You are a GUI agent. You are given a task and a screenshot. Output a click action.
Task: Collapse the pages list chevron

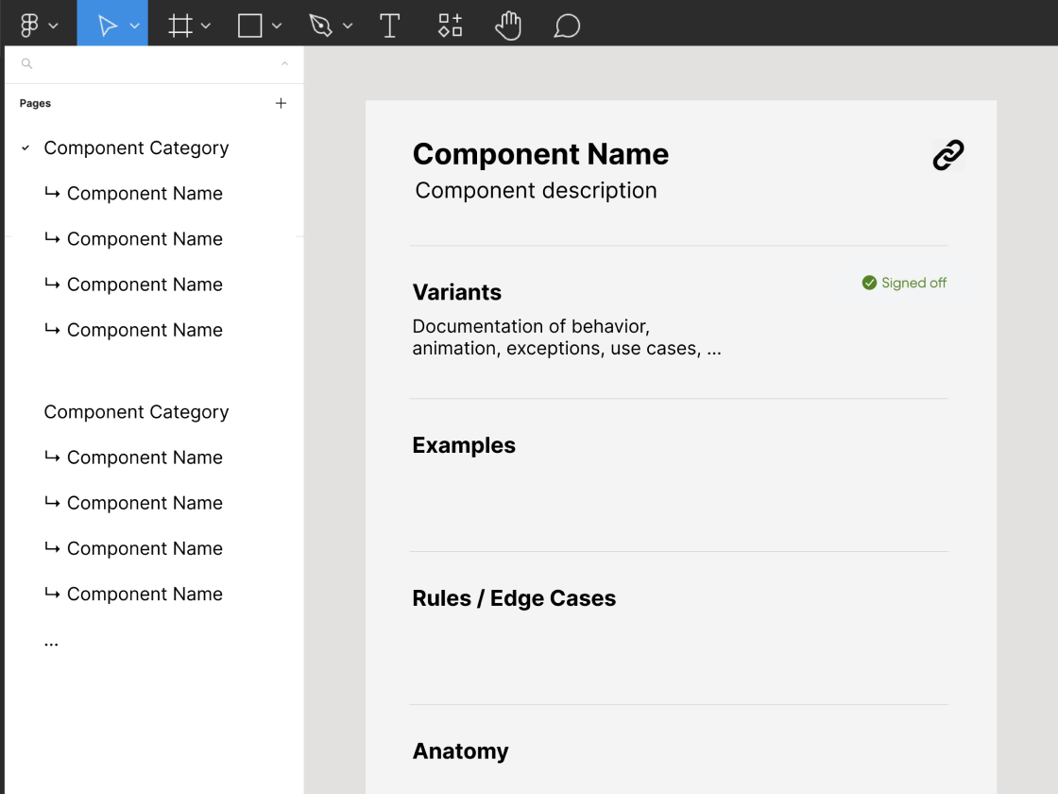click(x=285, y=64)
